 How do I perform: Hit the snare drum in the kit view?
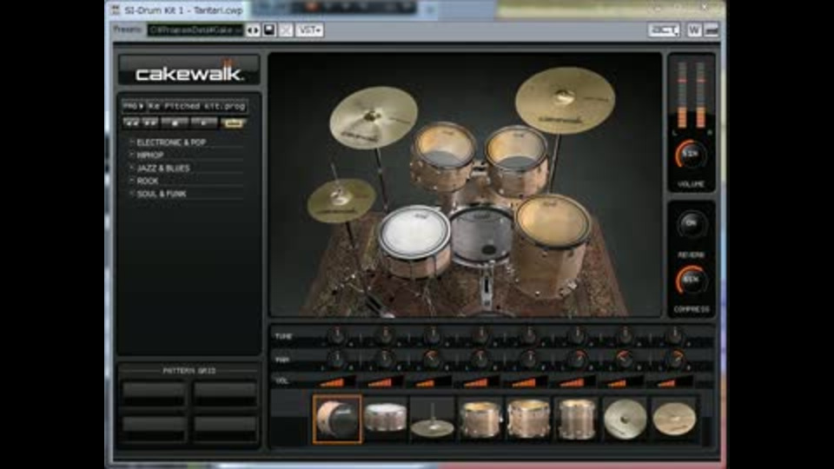pyautogui.click(x=414, y=233)
